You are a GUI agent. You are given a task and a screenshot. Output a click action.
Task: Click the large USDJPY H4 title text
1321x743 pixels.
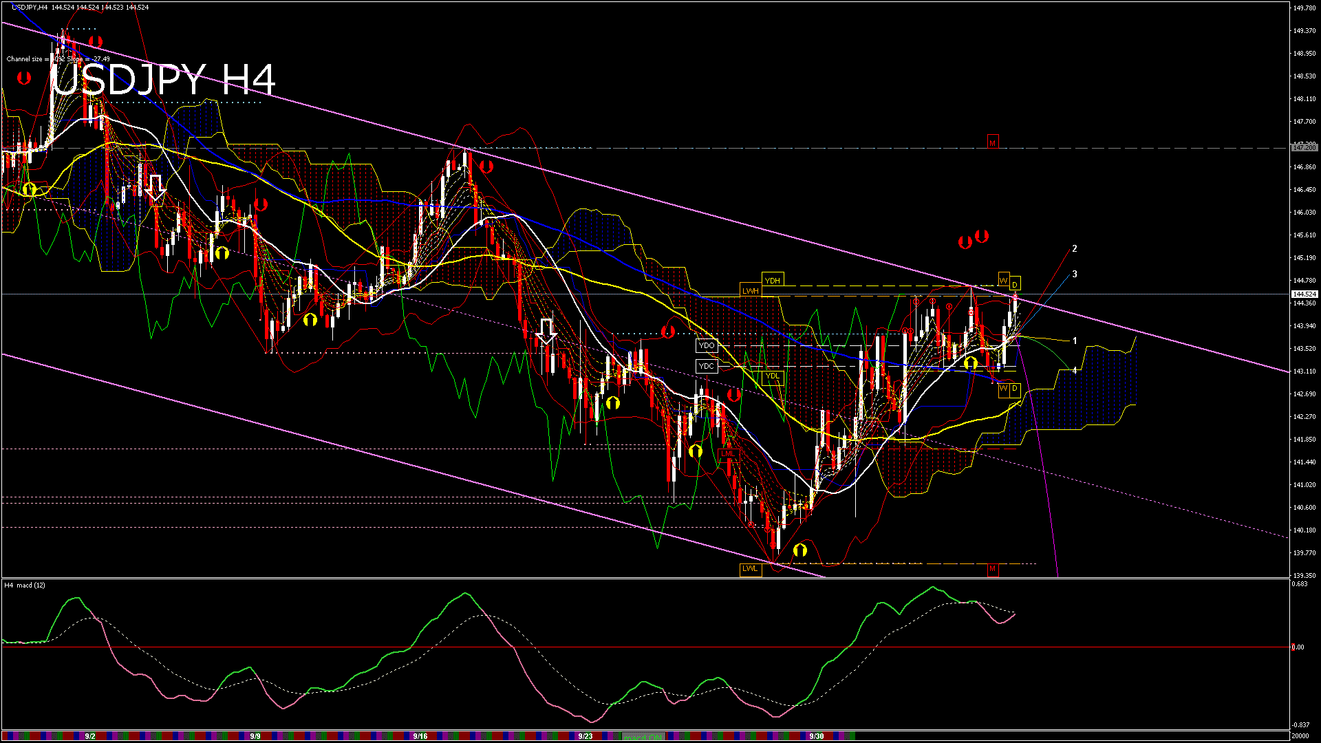164,80
